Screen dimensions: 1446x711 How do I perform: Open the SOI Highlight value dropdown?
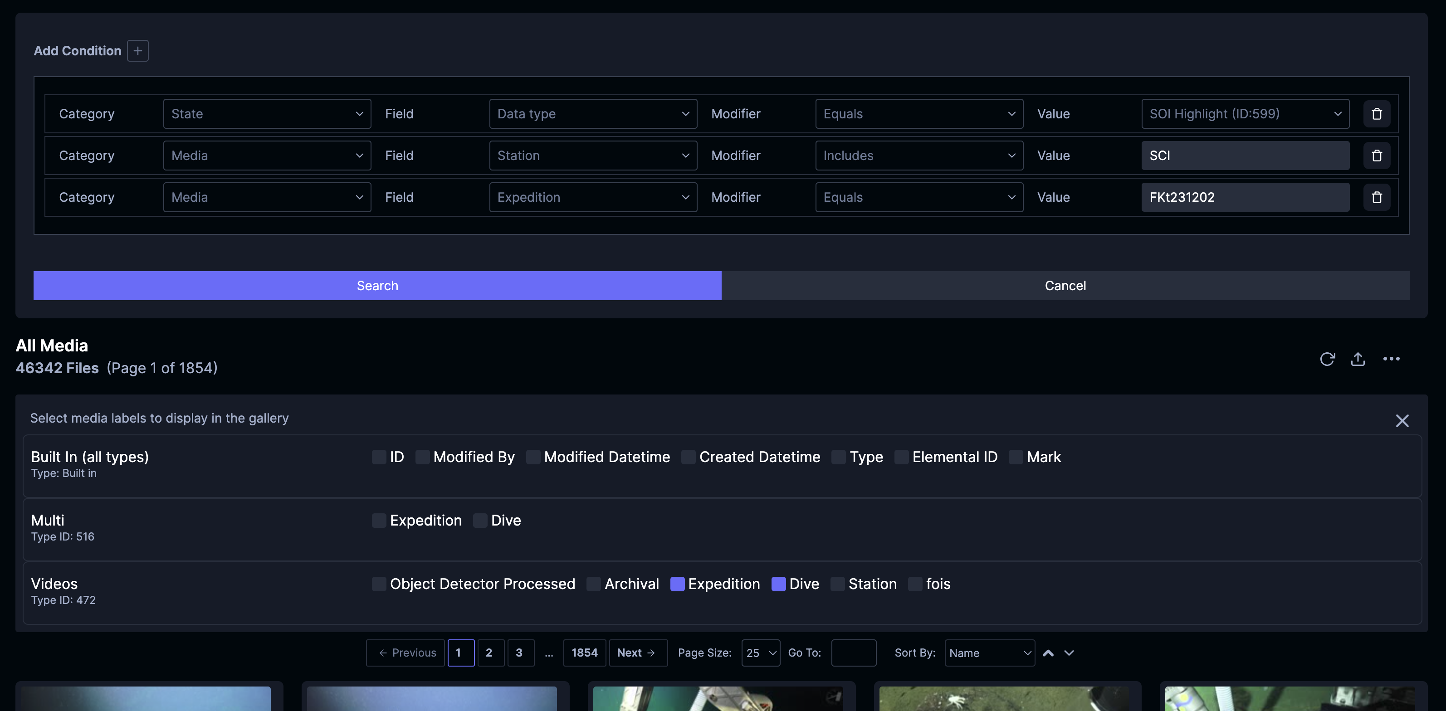click(x=1245, y=114)
